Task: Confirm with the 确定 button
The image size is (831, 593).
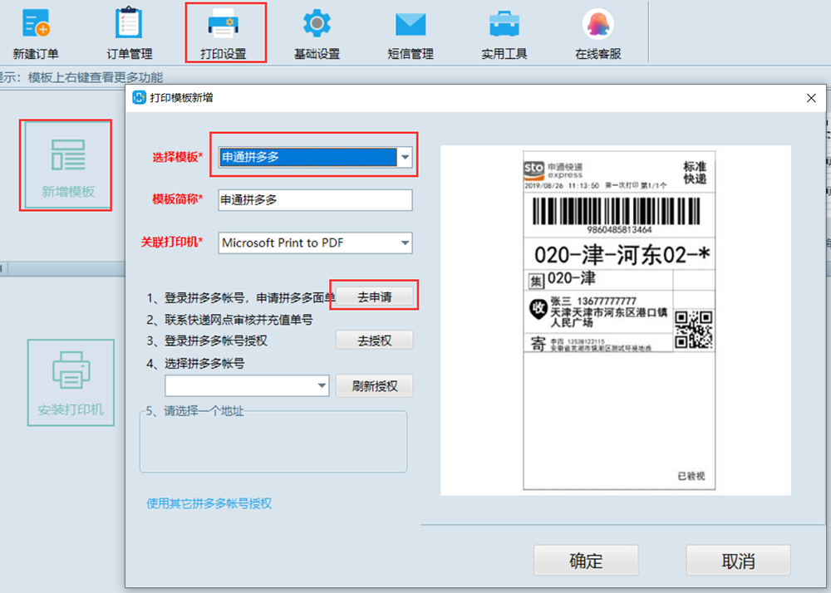Action: (x=586, y=561)
